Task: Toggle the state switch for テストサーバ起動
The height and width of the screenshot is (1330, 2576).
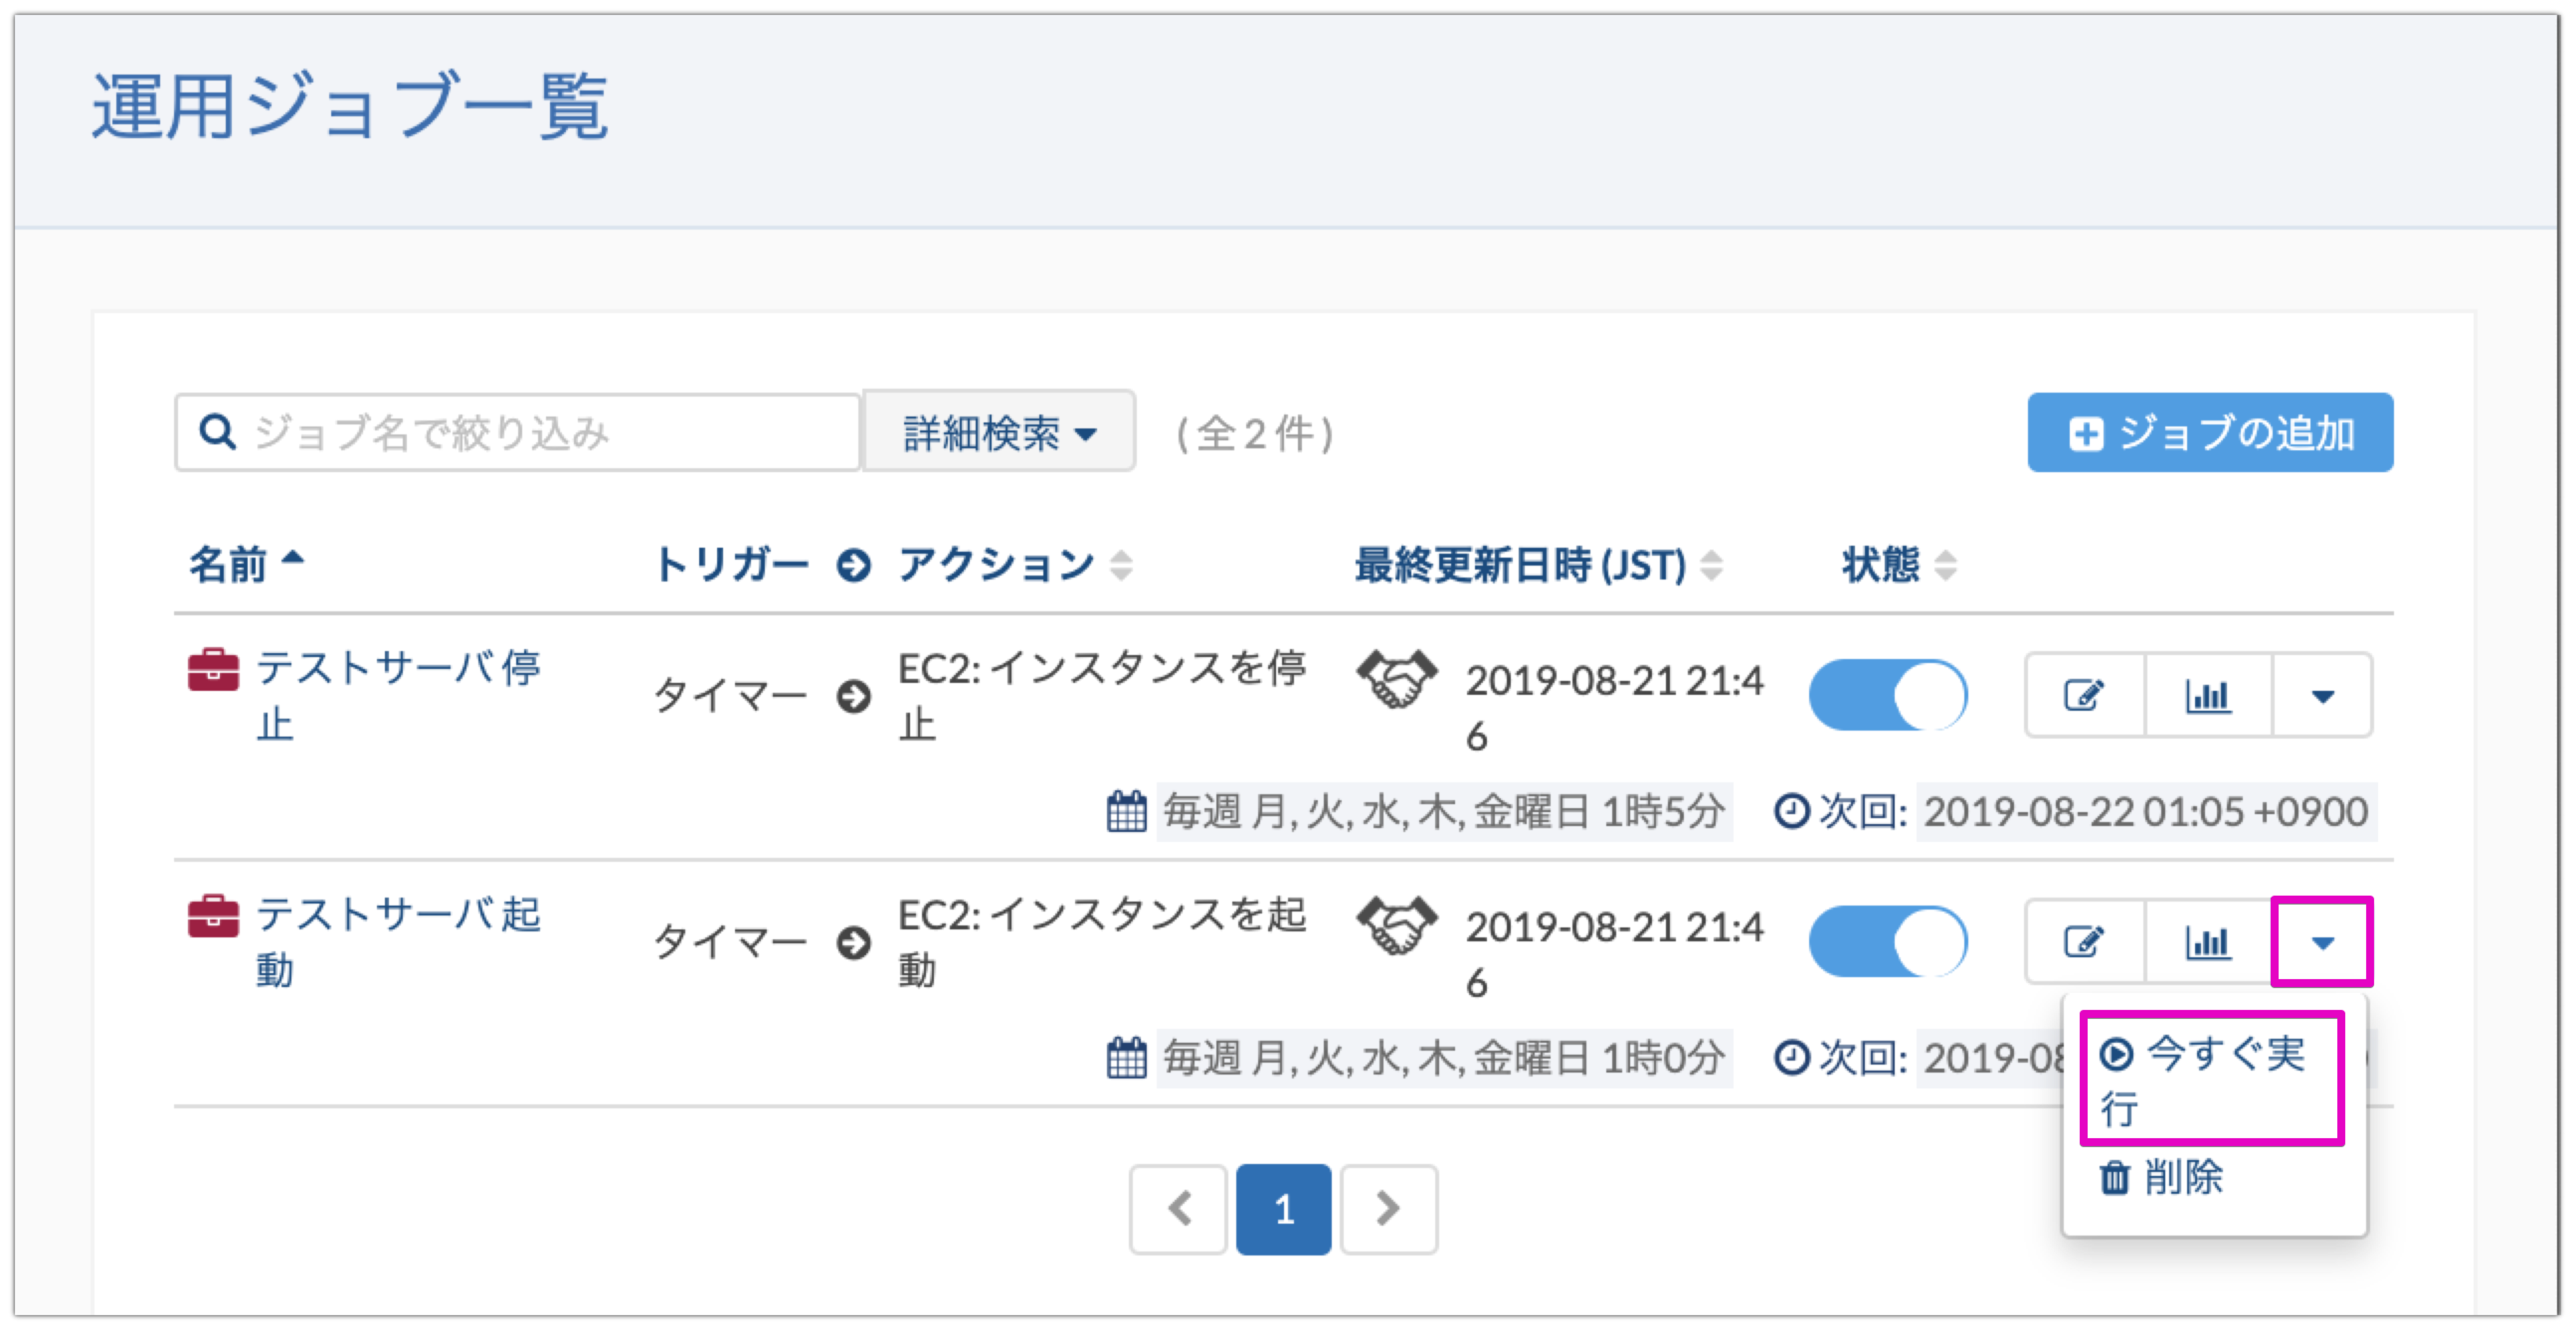Action: pos(1888,942)
